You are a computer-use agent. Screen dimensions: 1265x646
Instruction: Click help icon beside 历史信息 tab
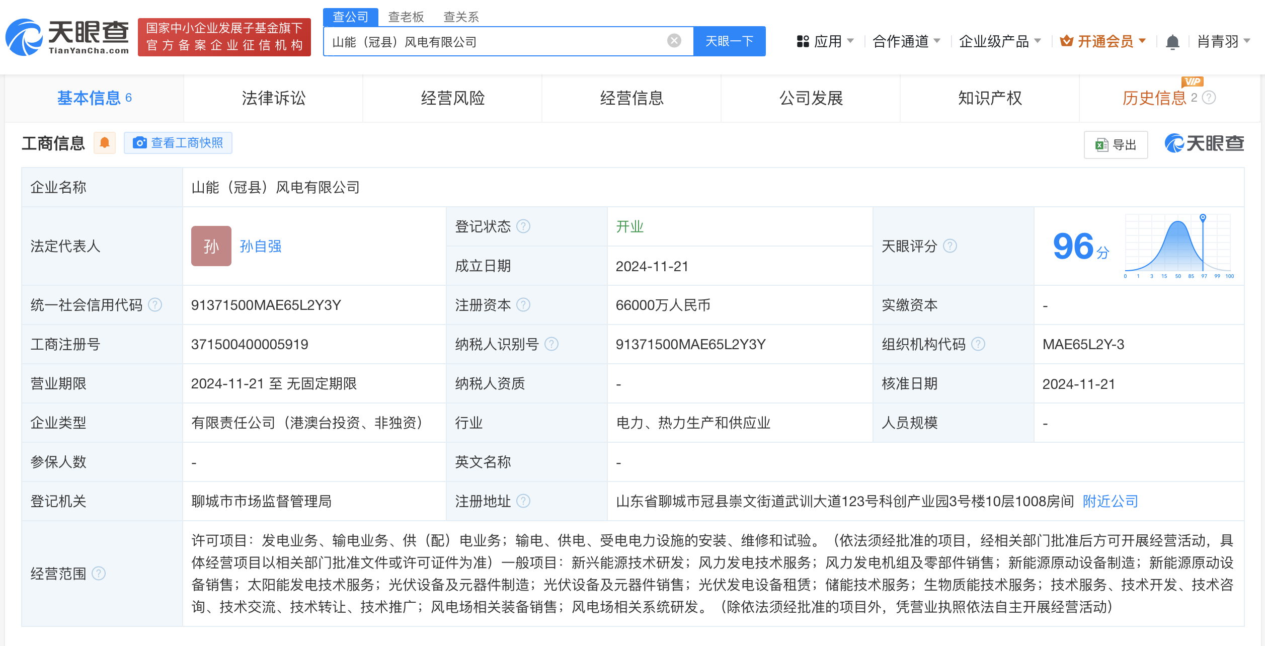(1209, 98)
